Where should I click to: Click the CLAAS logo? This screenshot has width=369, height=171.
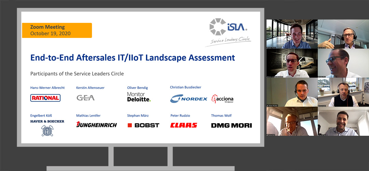click(x=183, y=125)
